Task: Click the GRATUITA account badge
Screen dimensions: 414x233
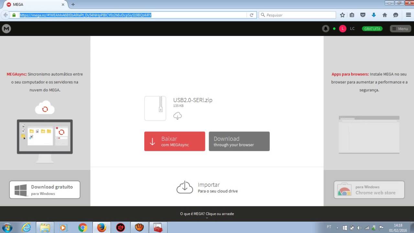Action: coord(372,28)
